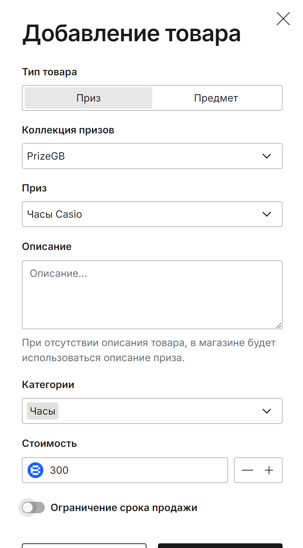This screenshot has height=548, width=303.
Task: Expand the Категории dropdown
Action: pos(152,411)
